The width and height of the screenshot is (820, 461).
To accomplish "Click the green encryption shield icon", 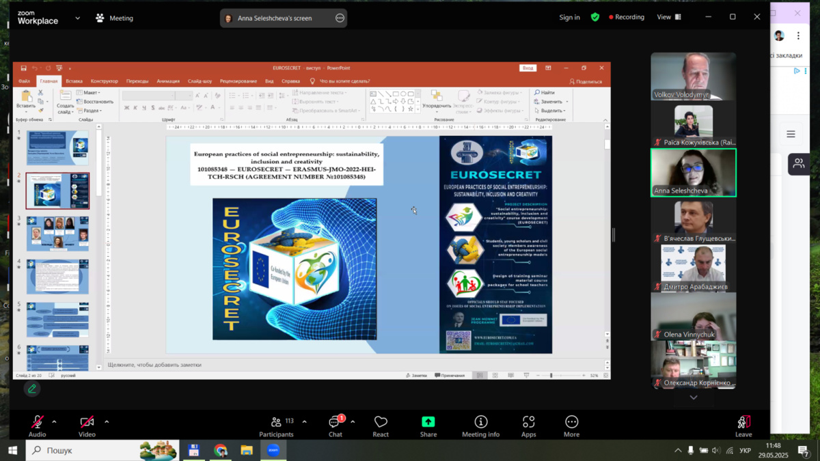I will [x=595, y=17].
